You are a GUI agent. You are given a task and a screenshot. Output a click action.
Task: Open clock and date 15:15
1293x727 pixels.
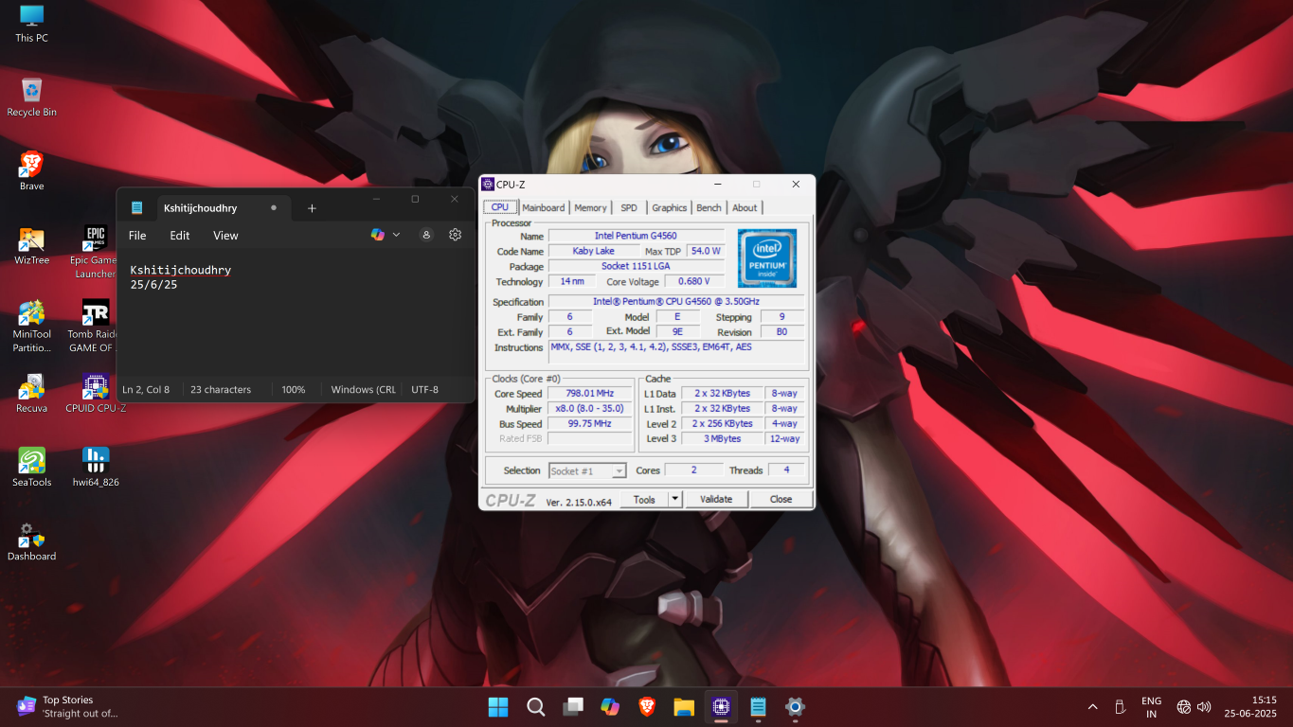click(1250, 707)
